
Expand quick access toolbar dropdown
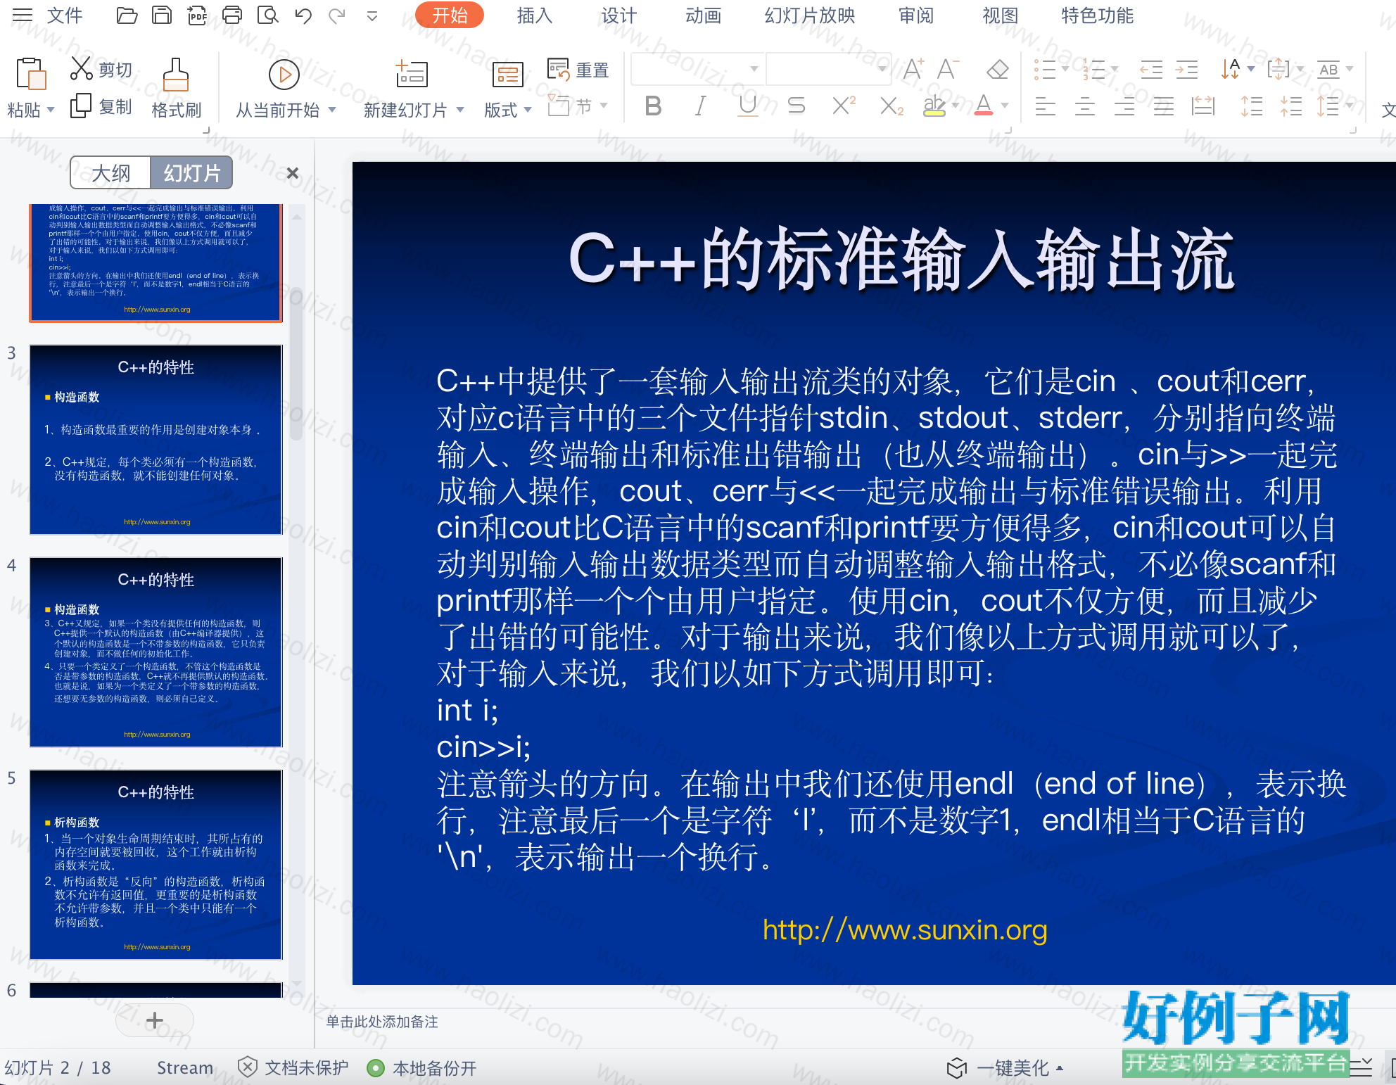(372, 15)
